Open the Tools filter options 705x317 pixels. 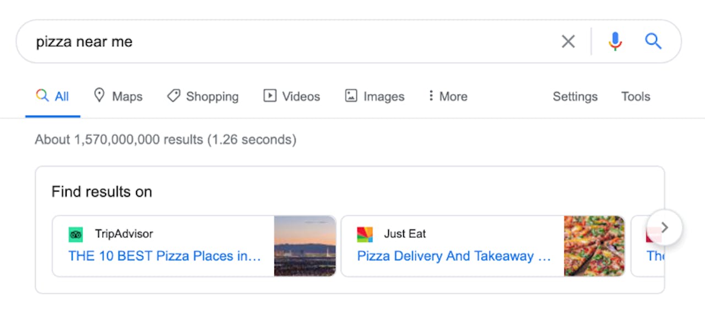coord(636,96)
